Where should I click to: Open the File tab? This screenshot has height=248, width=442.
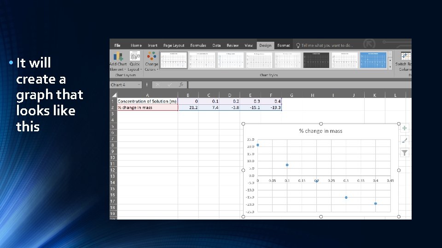coord(117,45)
